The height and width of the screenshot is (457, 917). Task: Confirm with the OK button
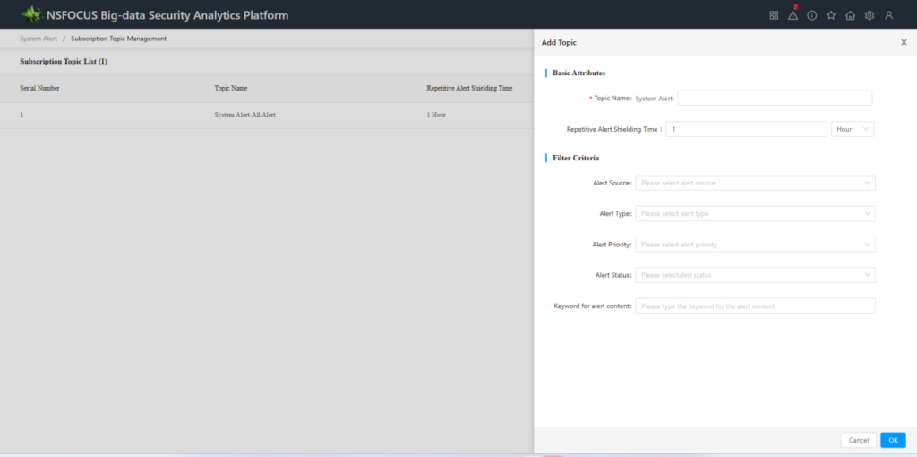tap(892, 440)
